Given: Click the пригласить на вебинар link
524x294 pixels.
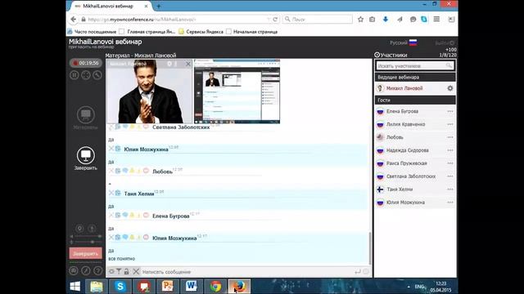Looking at the screenshot, I should (91, 47).
